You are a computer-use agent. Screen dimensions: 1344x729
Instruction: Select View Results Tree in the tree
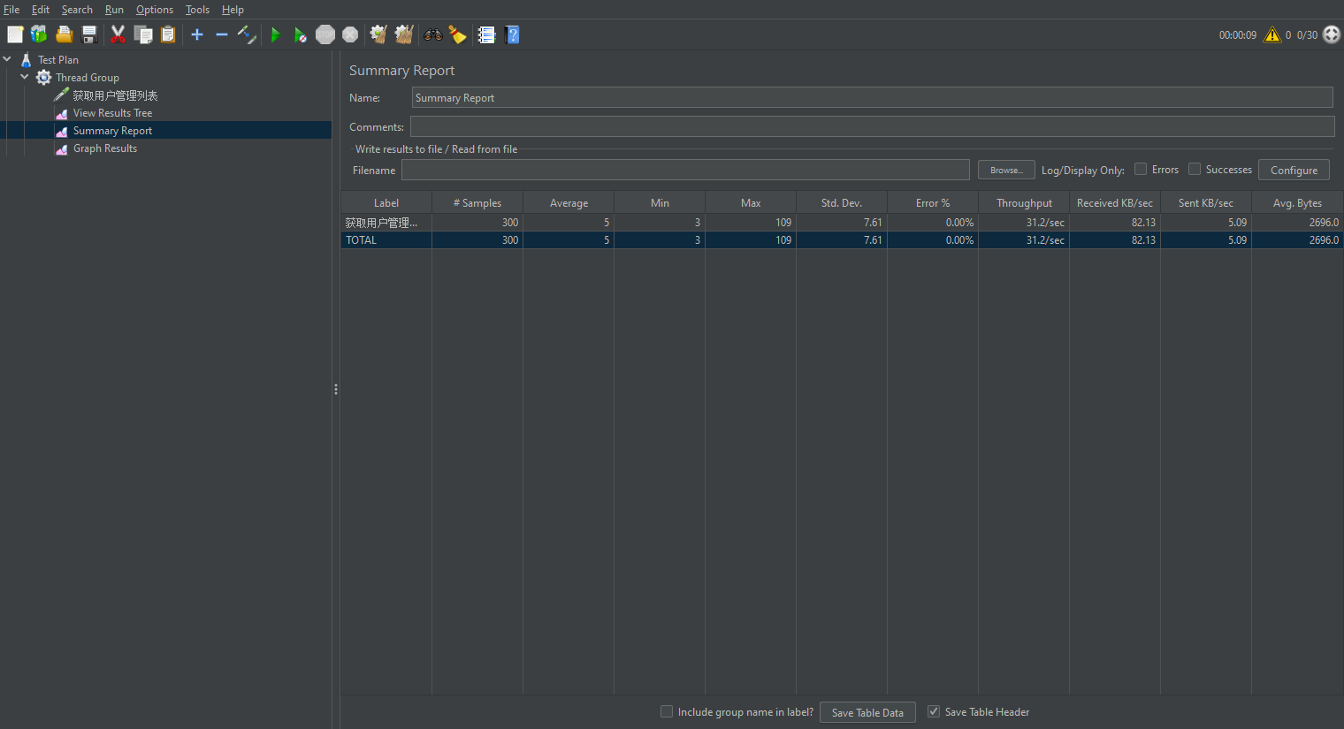click(x=112, y=113)
